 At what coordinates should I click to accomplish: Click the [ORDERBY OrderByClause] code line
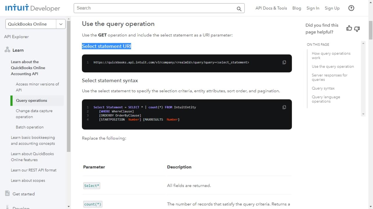120,115
